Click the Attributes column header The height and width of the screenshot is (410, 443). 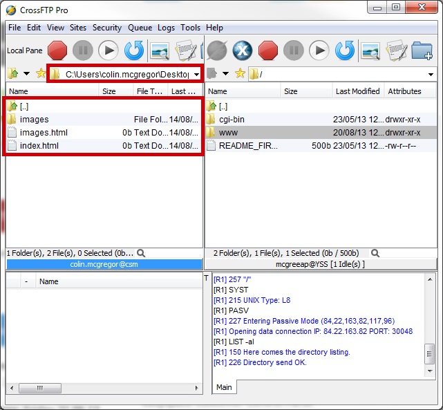coord(404,91)
